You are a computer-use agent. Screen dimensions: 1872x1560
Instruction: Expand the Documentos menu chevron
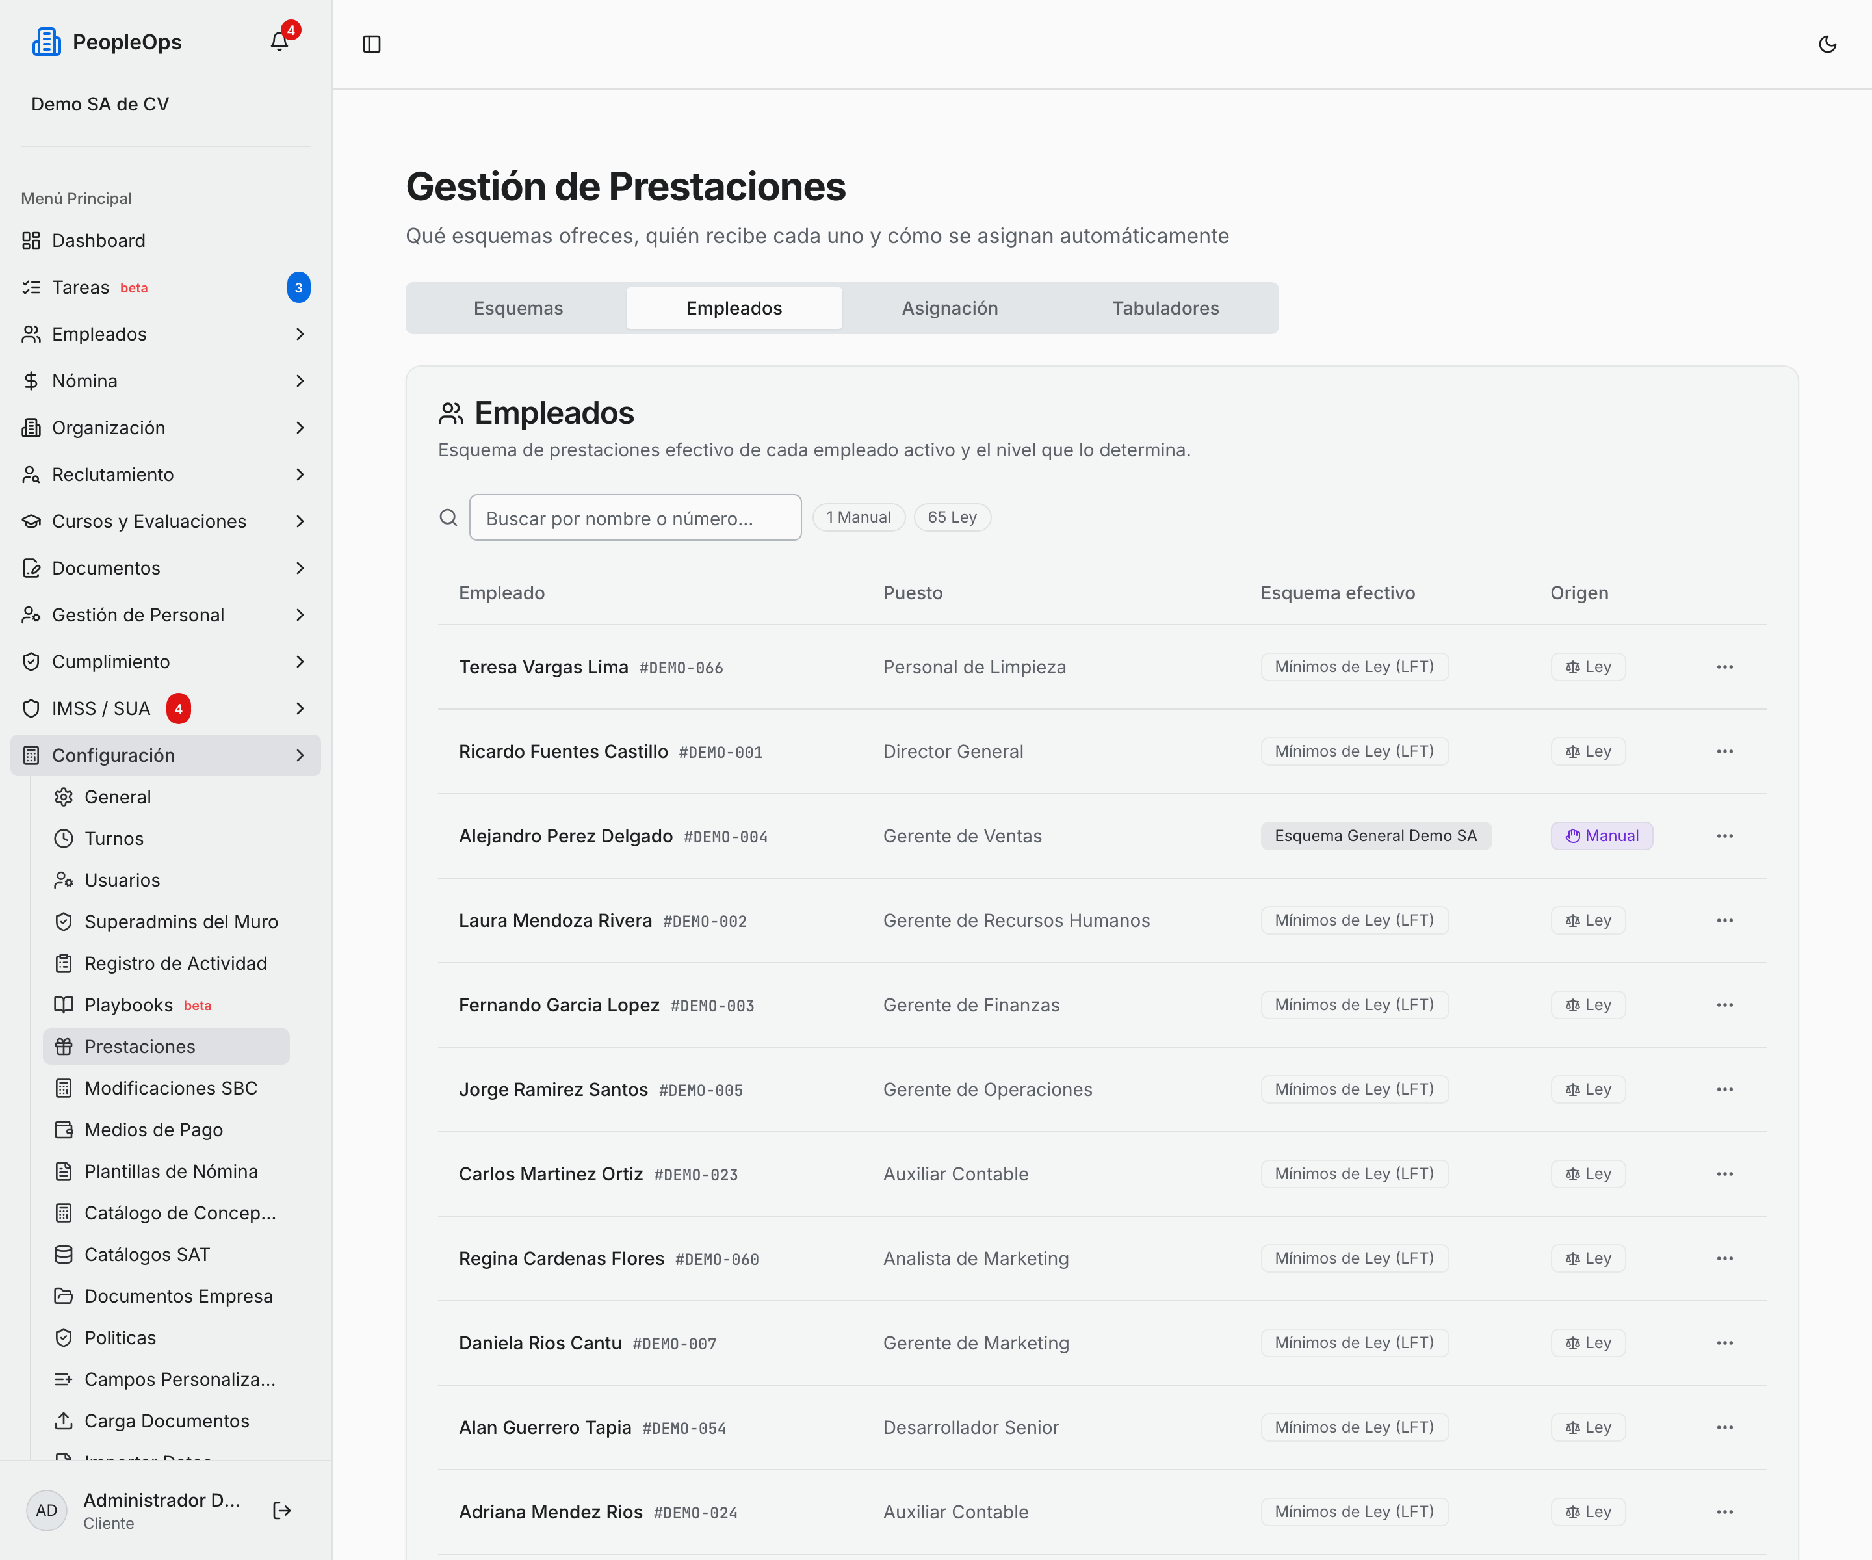pyautogui.click(x=300, y=568)
